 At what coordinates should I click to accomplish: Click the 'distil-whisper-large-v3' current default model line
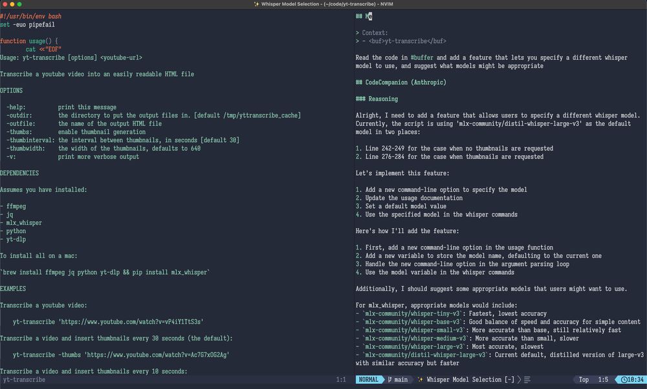coord(499,359)
